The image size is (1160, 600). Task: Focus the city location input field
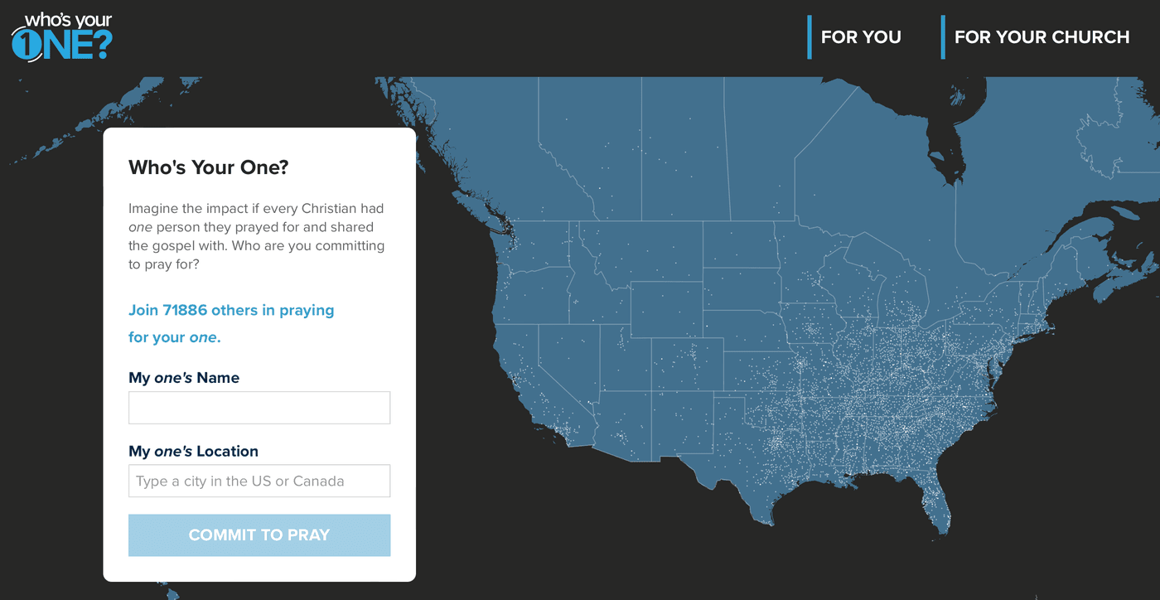pos(259,481)
